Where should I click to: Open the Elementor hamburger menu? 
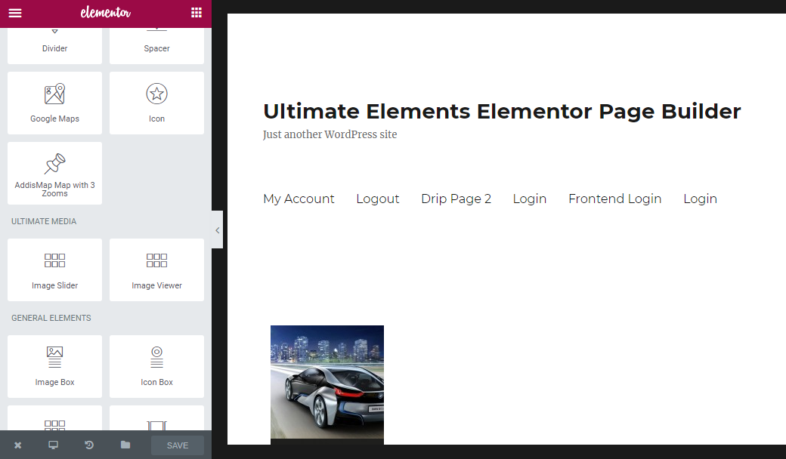point(15,13)
